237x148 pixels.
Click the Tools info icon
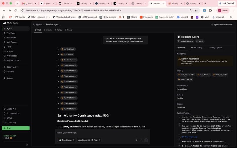point(183,71)
